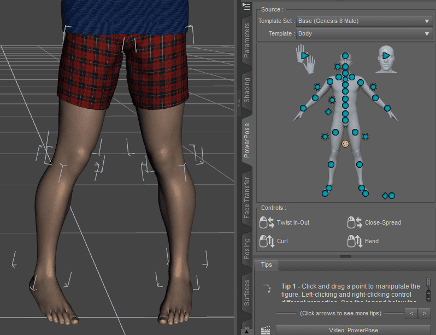Screen dimensions: 436x335
Task: Click 'Curl' control label
Action: click(282, 241)
